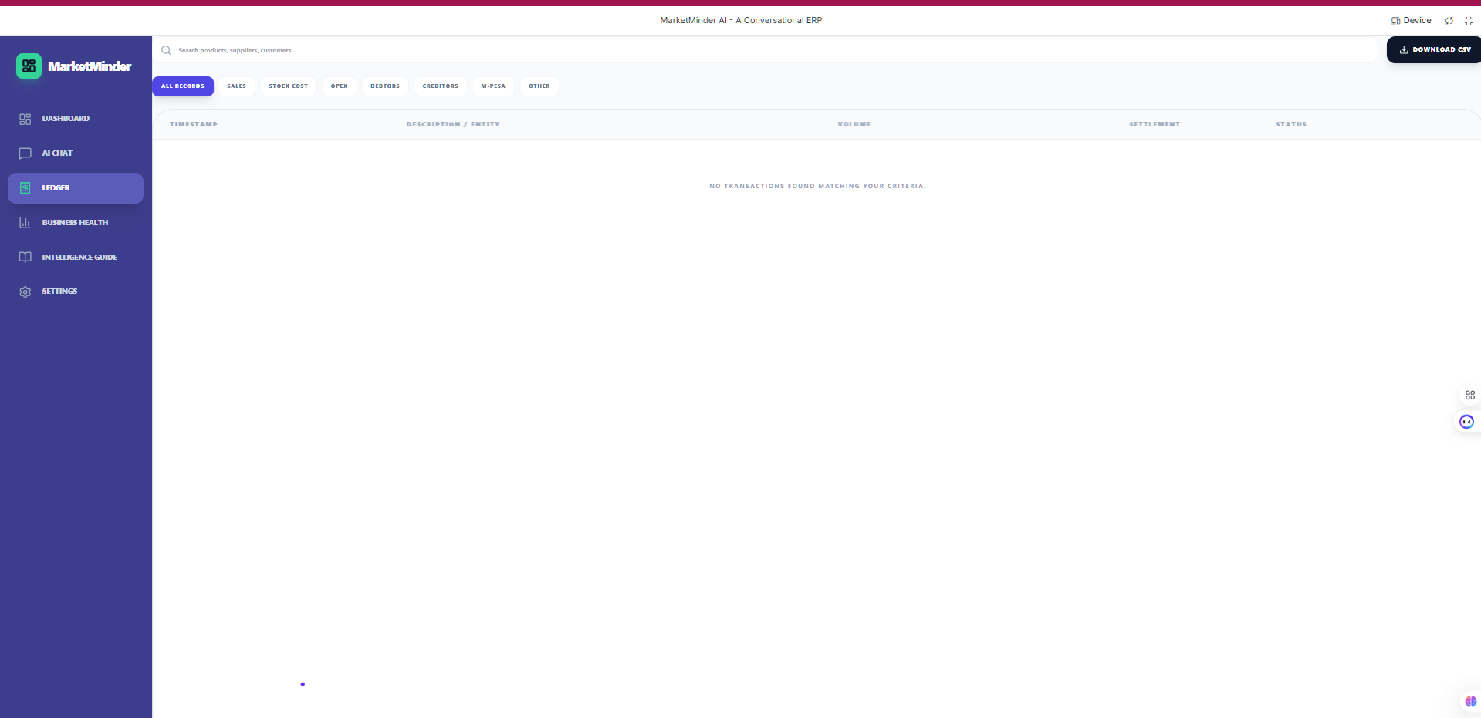Show Debtors records
The width and height of the screenshot is (1481, 718).
385,86
